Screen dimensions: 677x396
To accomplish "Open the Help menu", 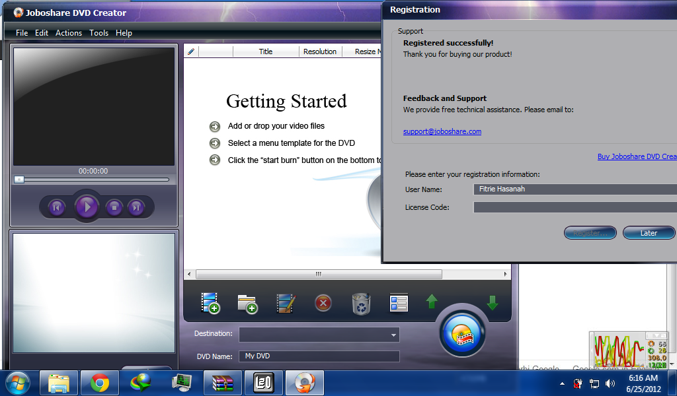I will 124,33.
